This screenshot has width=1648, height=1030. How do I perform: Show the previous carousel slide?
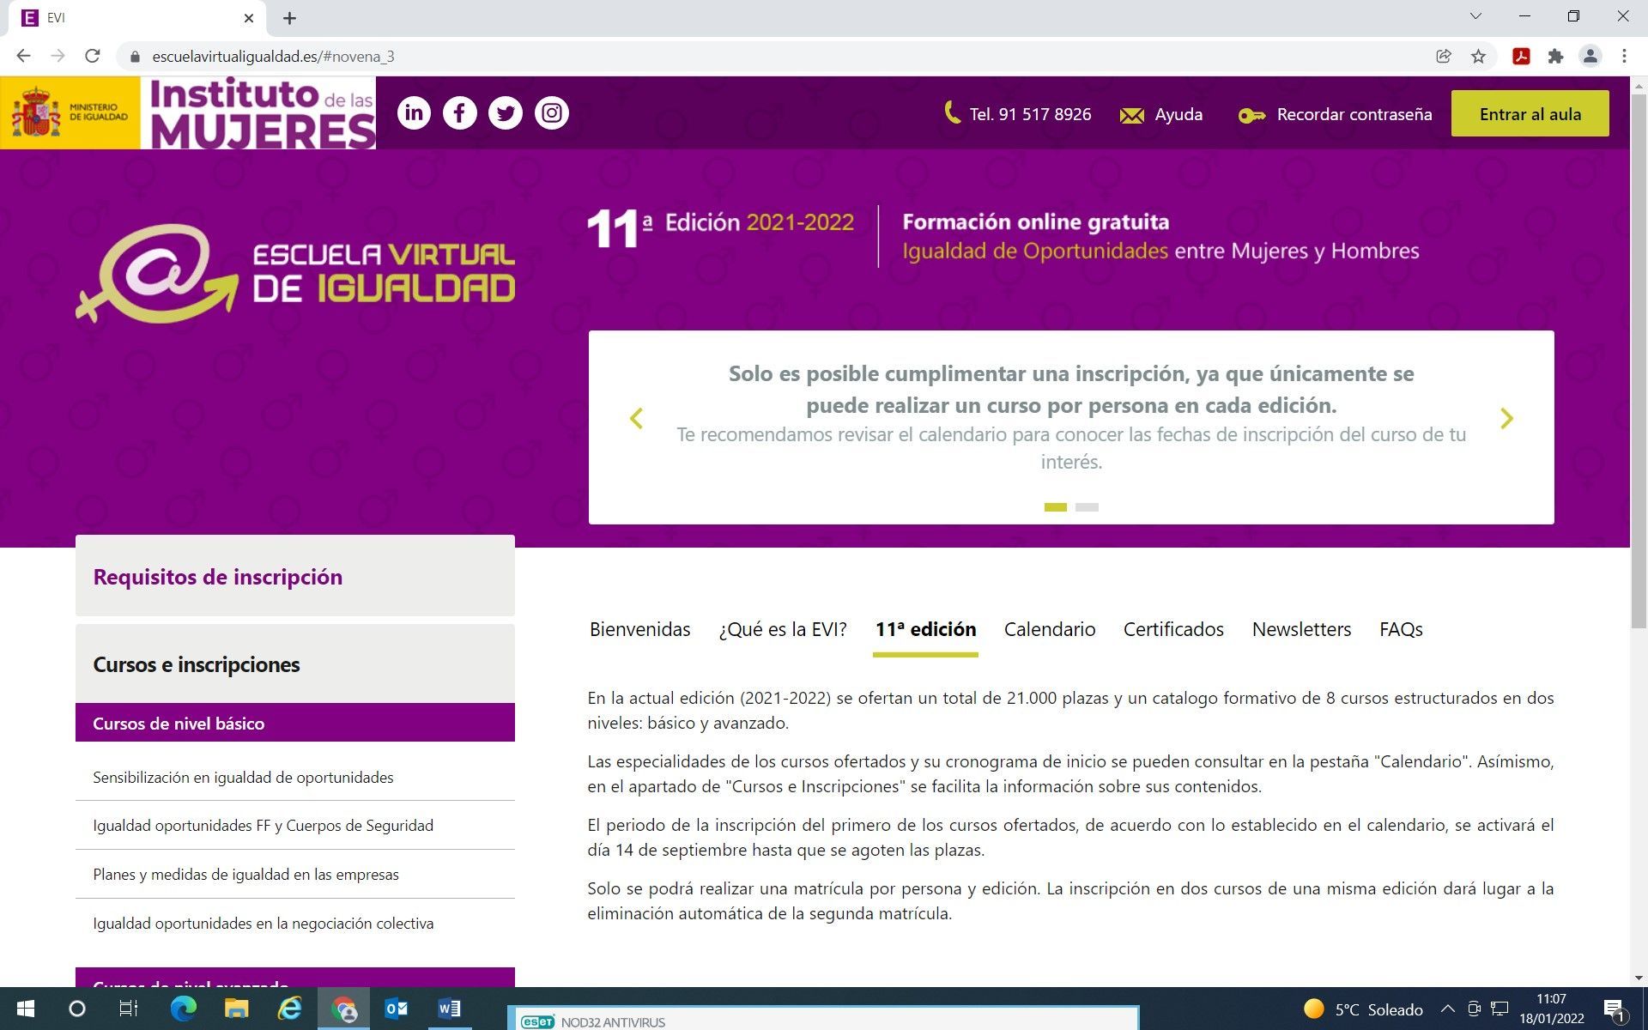click(636, 418)
